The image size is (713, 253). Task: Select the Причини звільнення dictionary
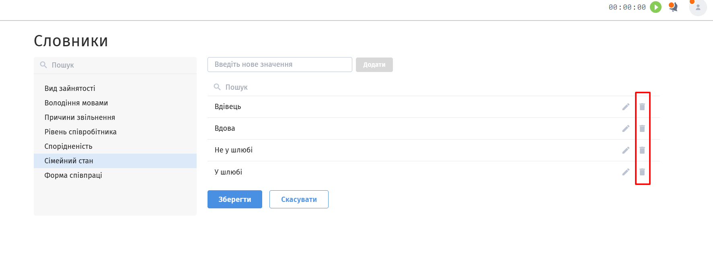pos(80,117)
